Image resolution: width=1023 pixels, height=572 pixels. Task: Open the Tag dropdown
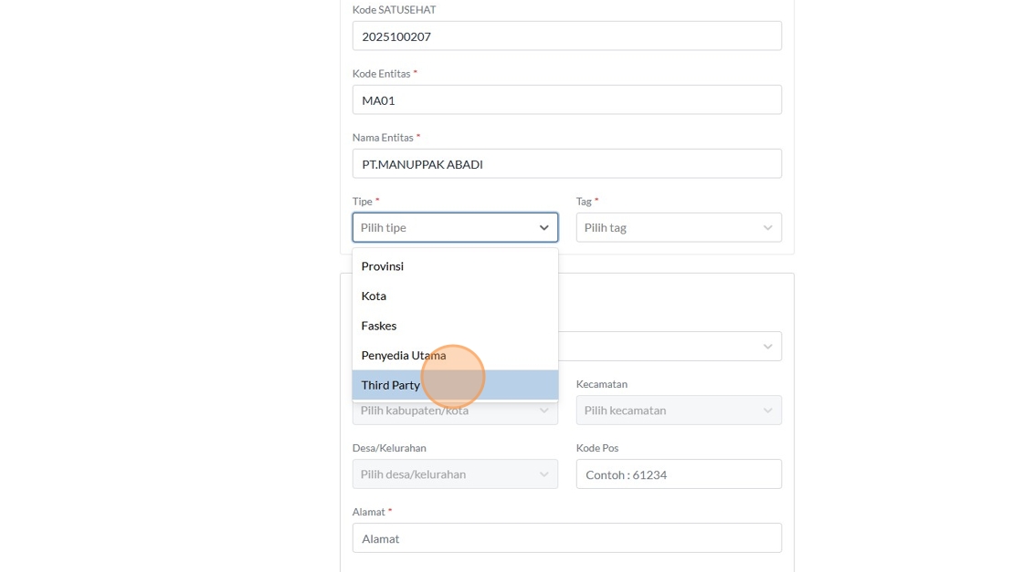coord(667,228)
